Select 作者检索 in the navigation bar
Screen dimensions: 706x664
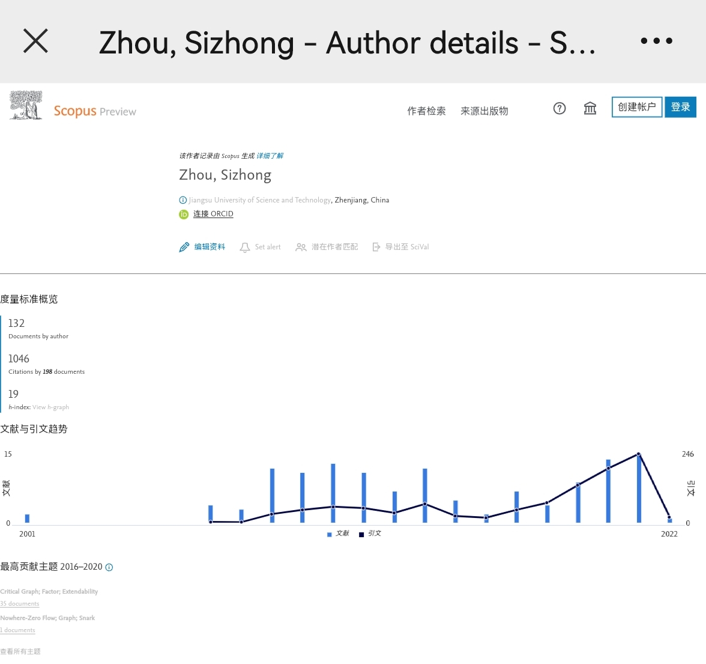426,111
